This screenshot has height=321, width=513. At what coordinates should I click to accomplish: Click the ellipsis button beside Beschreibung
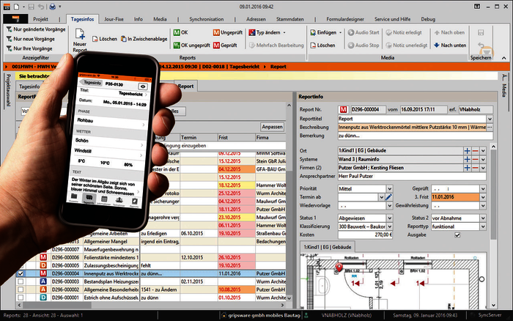(490, 128)
